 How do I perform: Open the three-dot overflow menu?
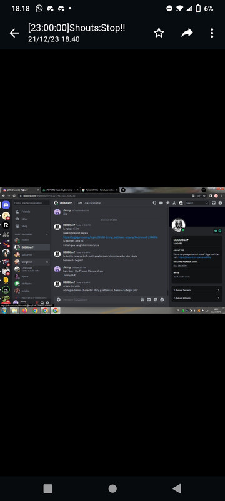pos(212,33)
